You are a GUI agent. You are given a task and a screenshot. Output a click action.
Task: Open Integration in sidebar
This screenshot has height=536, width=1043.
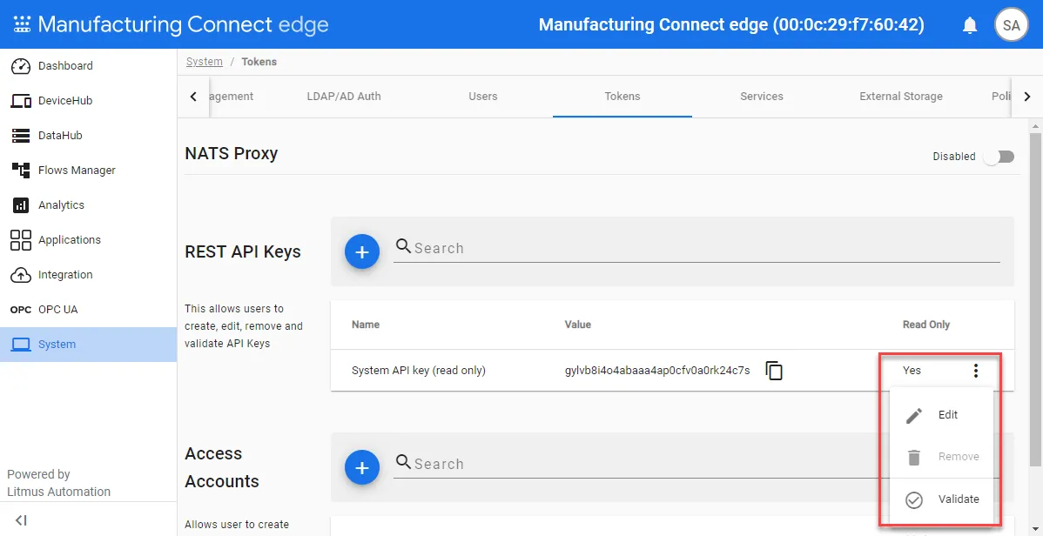(89, 275)
